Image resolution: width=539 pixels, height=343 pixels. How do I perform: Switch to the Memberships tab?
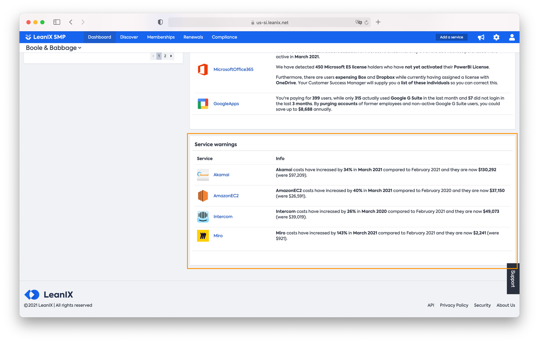[x=161, y=37]
